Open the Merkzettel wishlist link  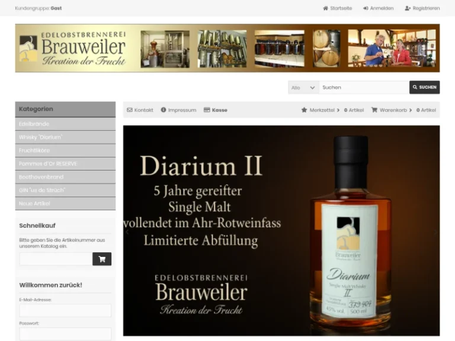(x=322, y=110)
